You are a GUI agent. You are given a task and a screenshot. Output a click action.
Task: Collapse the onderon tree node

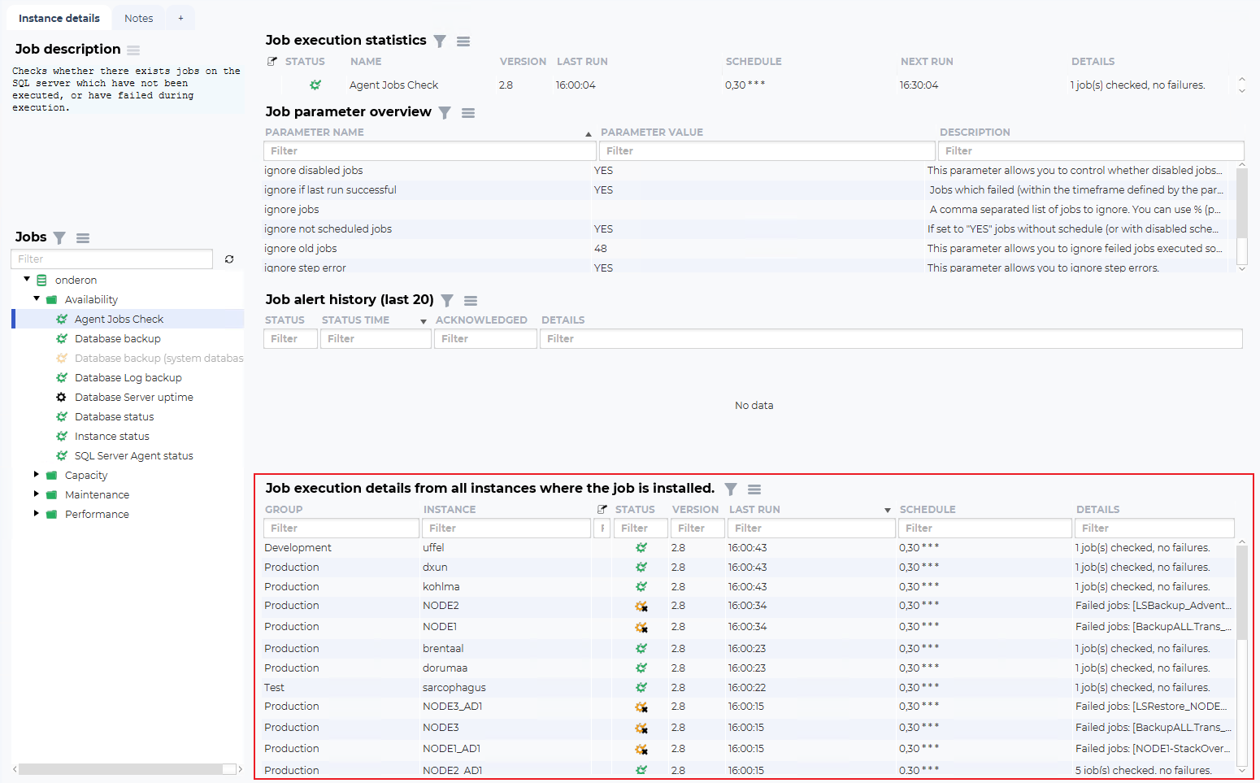tap(27, 279)
